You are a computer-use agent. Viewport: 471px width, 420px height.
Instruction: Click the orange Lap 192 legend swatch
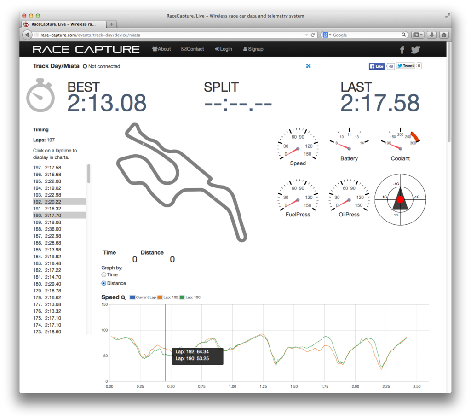tap(160, 297)
